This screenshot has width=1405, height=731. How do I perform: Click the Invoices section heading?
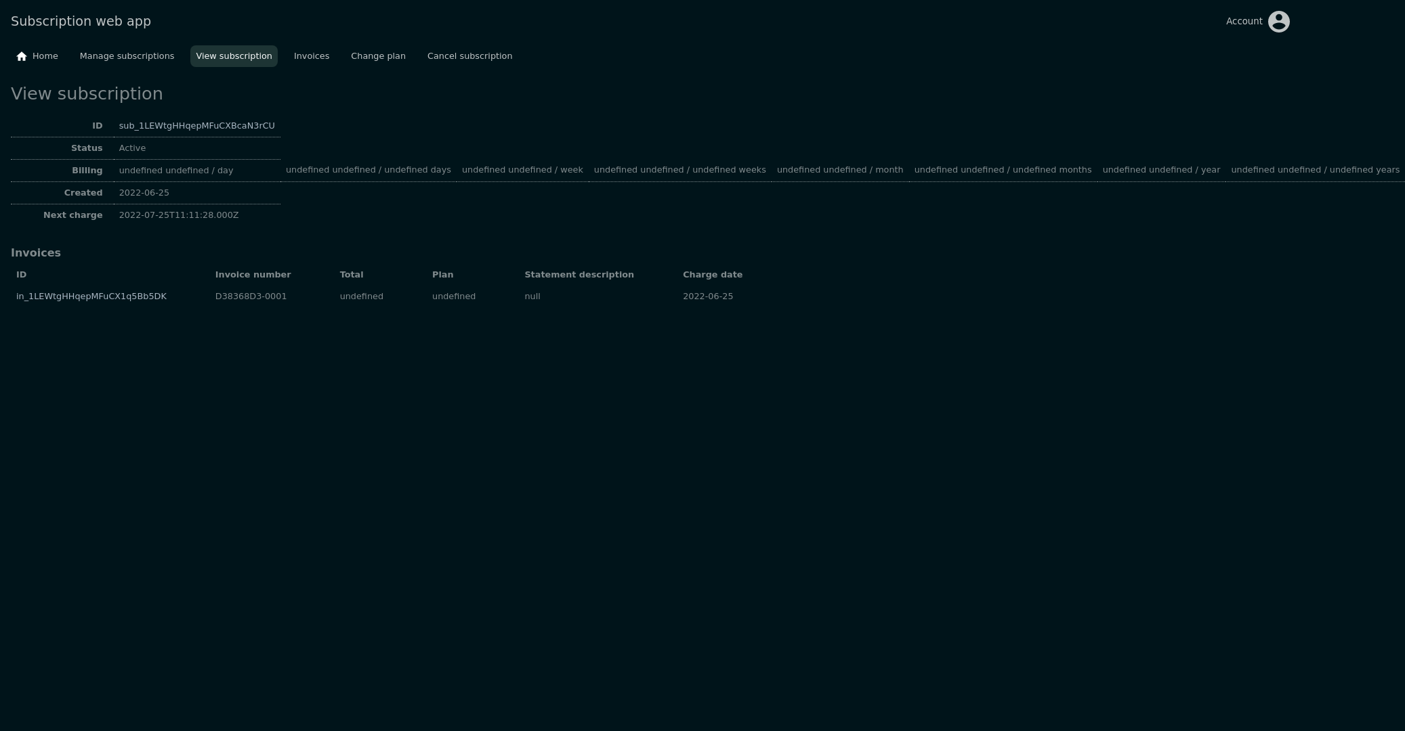tap(36, 252)
